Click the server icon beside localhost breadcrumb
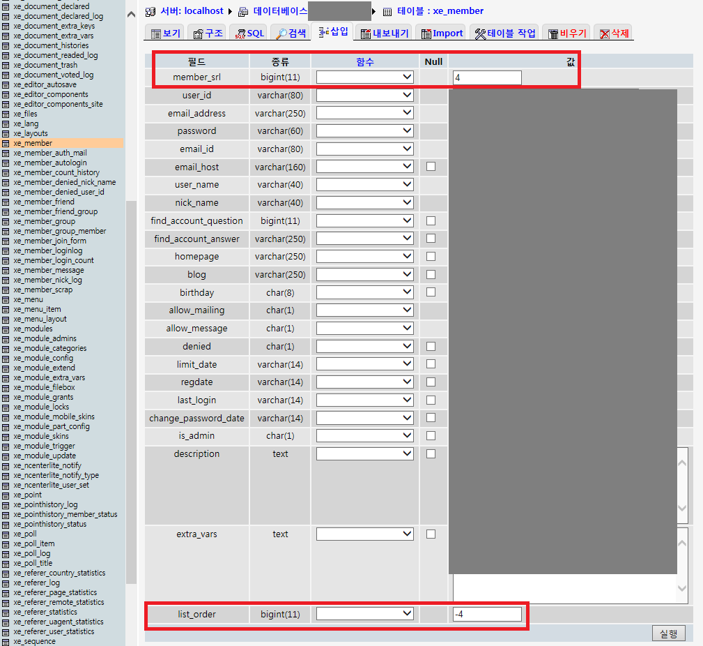 150,11
